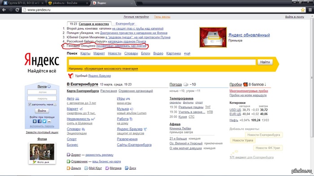Viewport: 314px width, 176px height.
Task: Click the Найти search button
Action: coord(265,62)
